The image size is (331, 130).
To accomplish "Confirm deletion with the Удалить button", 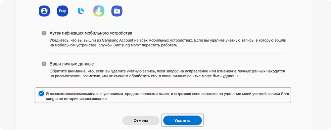I will point(182,120).
